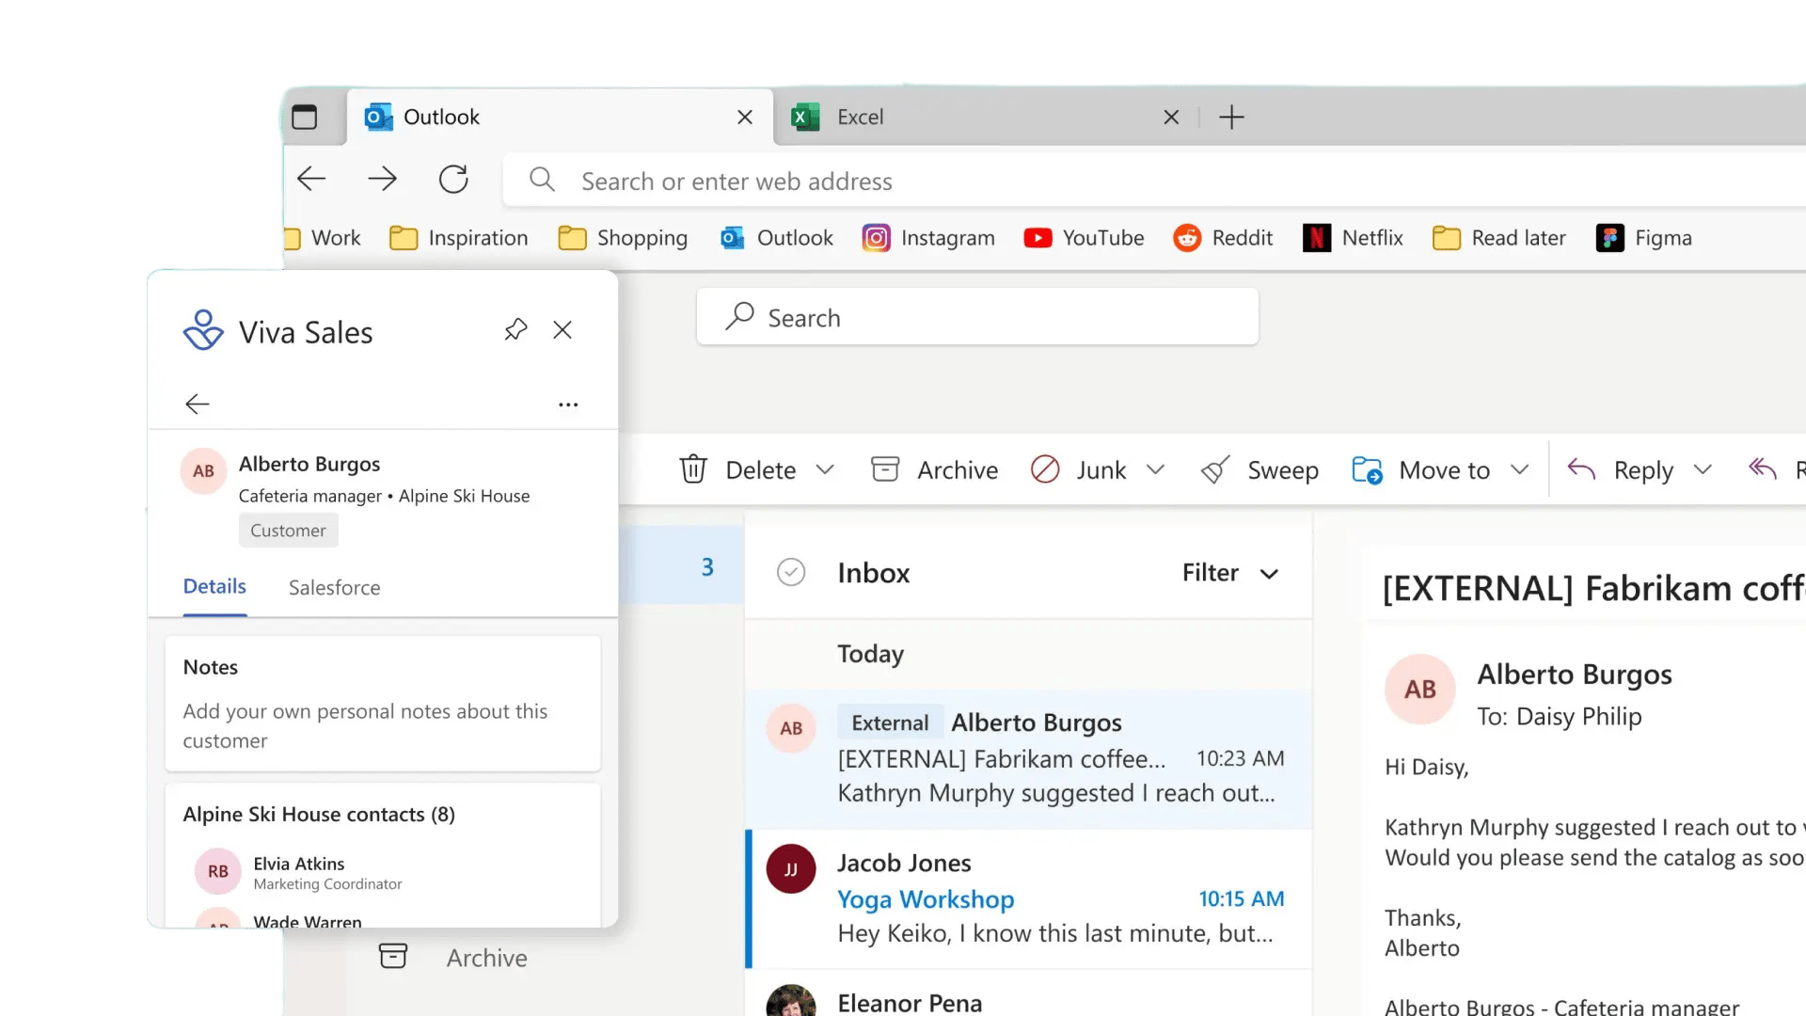The height and width of the screenshot is (1016, 1806).
Task: Click Customer tag label
Action: click(x=288, y=531)
